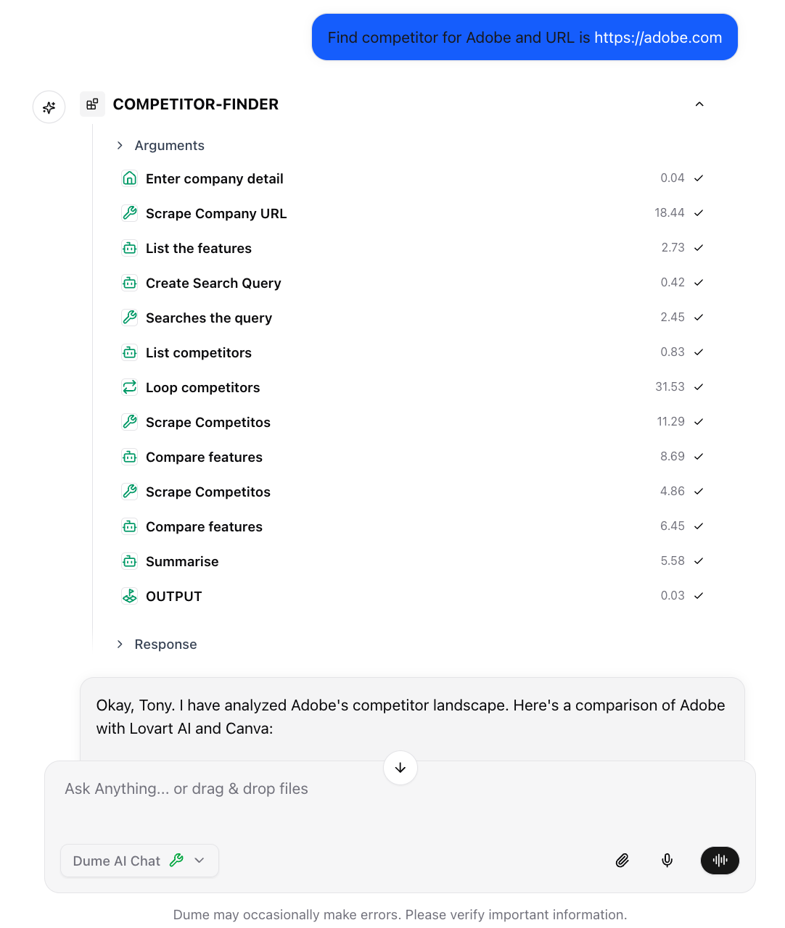Image resolution: width=785 pixels, height=928 pixels.
Task: Click the wrench icon inside Dume AI Chat selector
Action: [x=176, y=861]
